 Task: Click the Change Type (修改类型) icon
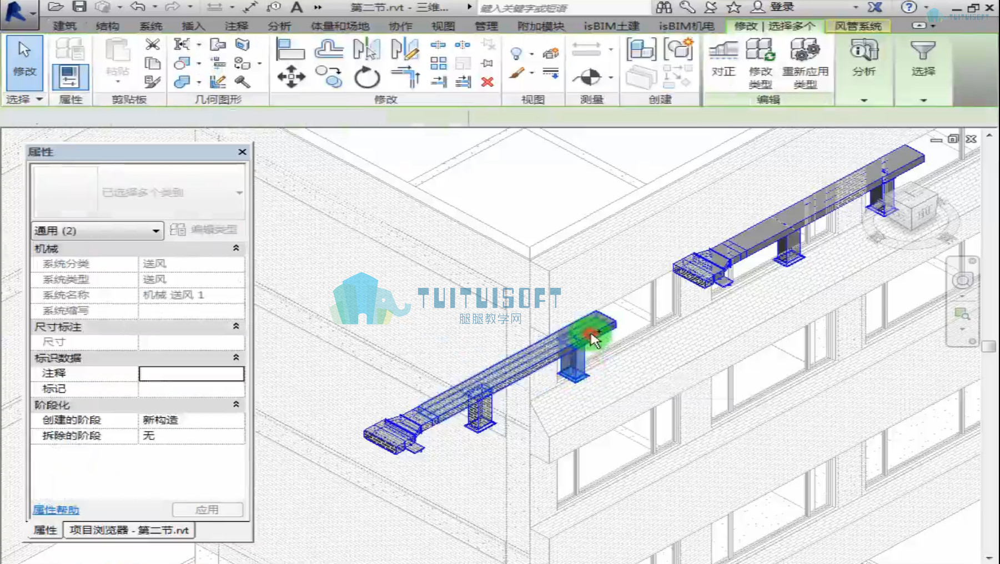(x=760, y=63)
